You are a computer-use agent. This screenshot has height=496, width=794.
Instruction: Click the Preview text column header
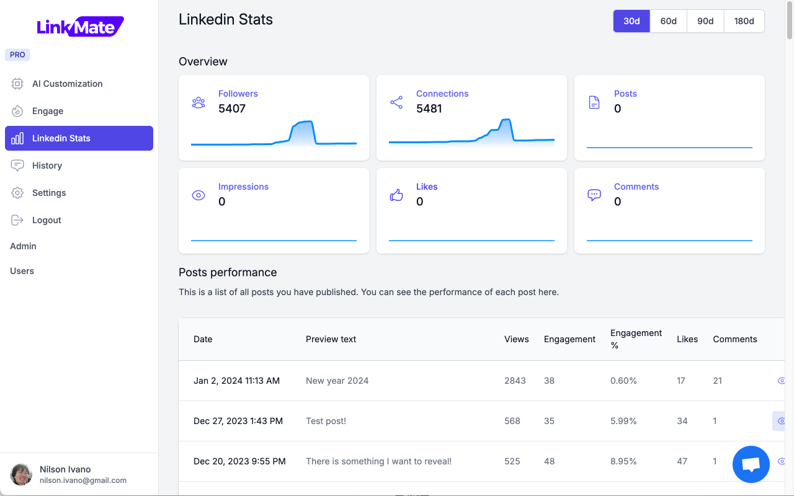click(x=331, y=339)
